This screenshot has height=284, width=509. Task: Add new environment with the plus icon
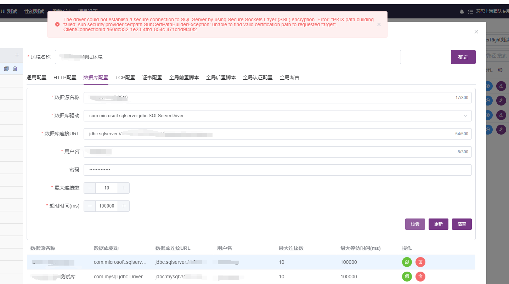[x=17, y=55]
